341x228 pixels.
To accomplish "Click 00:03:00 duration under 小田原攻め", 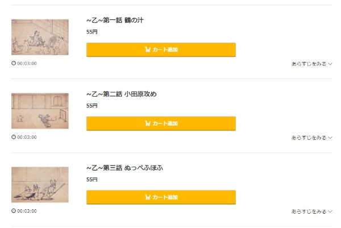I will tap(27, 137).
